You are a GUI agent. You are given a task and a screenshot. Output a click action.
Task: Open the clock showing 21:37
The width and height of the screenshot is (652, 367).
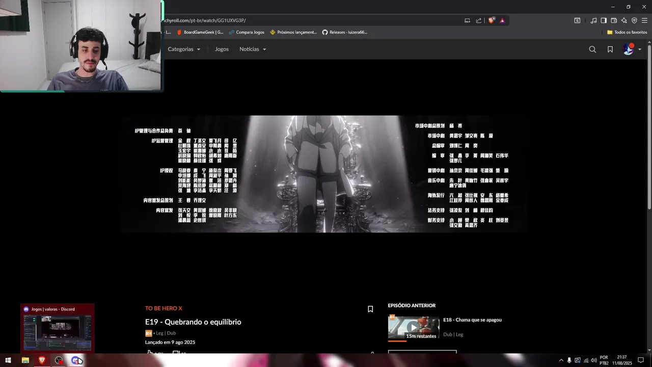pos(622,360)
